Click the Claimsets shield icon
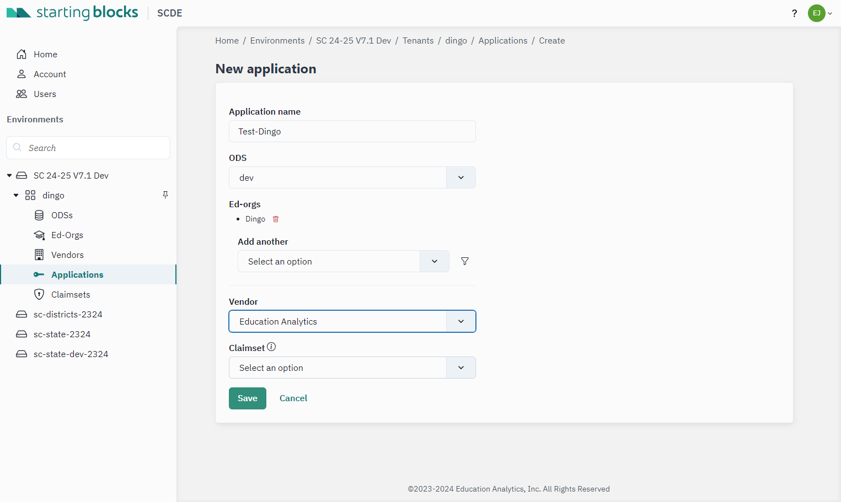This screenshot has width=841, height=502. click(39, 294)
